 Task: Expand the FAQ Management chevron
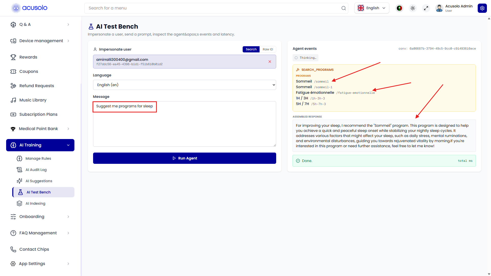(x=68, y=233)
